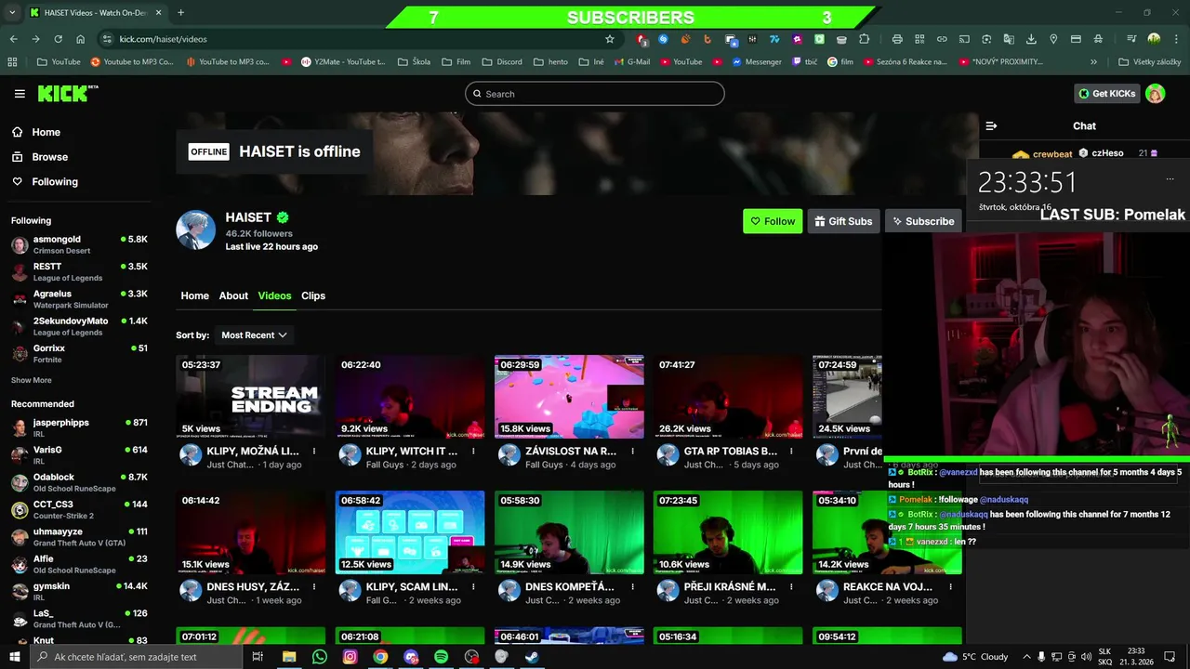Open the Windows Start menu
The width and height of the screenshot is (1190, 669).
(x=15, y=657)
